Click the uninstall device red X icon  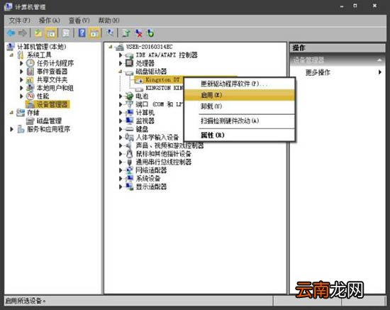138,33
